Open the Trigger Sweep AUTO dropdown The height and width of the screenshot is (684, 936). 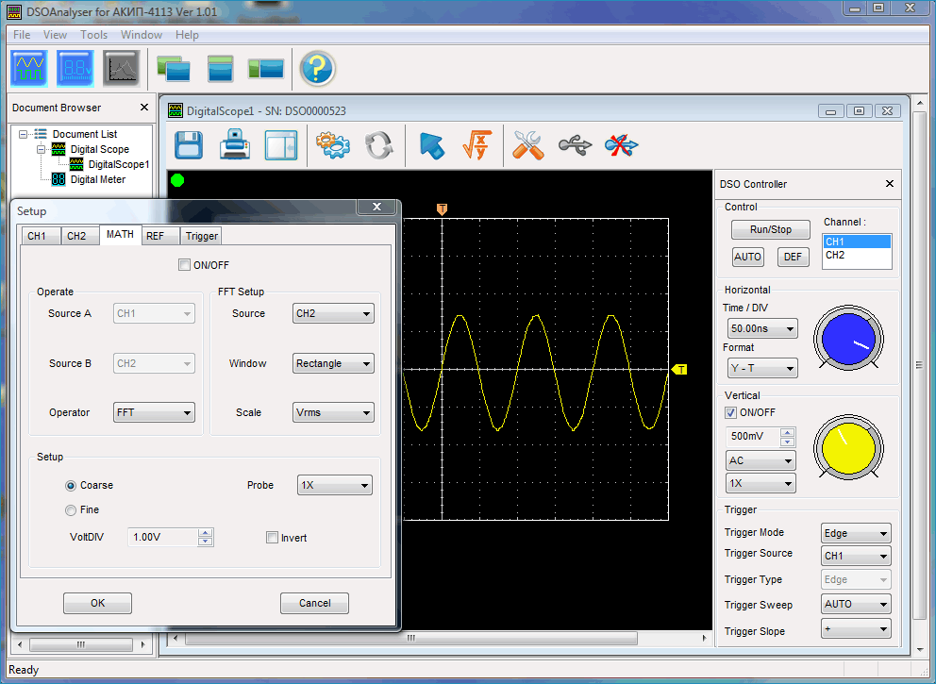[856, 604]
